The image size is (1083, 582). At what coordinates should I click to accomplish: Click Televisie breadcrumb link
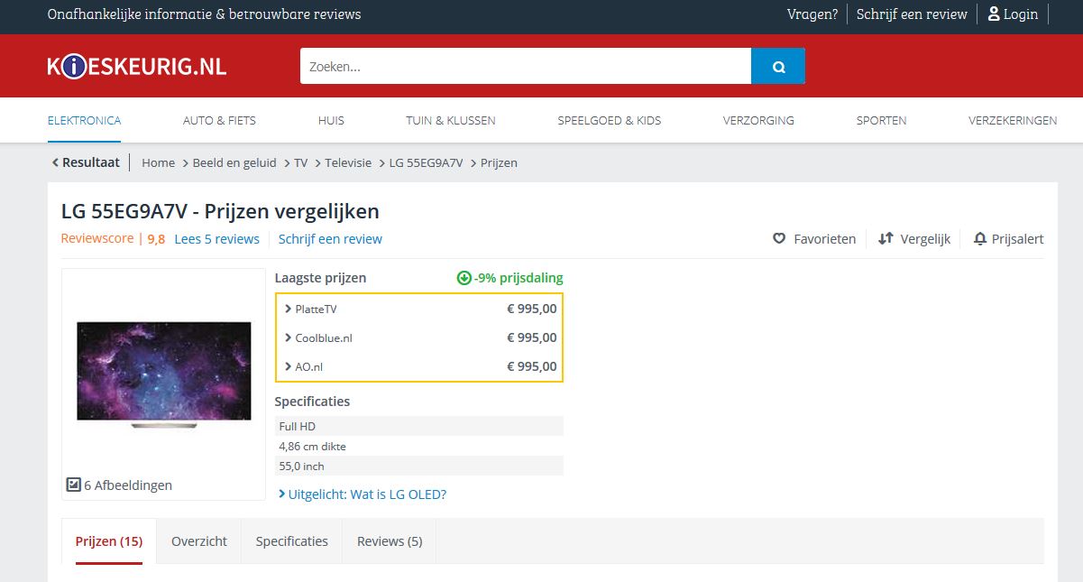(x=348, y=162)
